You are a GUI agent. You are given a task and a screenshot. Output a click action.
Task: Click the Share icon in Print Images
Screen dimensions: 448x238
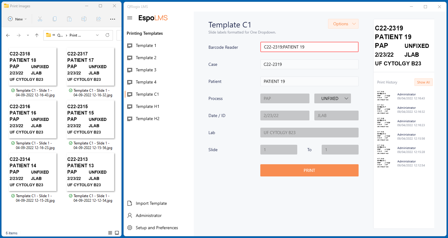(98, 19)
